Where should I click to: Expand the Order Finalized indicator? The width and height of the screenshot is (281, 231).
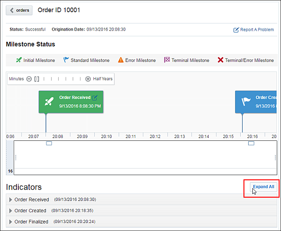click(x=11, y=222)
